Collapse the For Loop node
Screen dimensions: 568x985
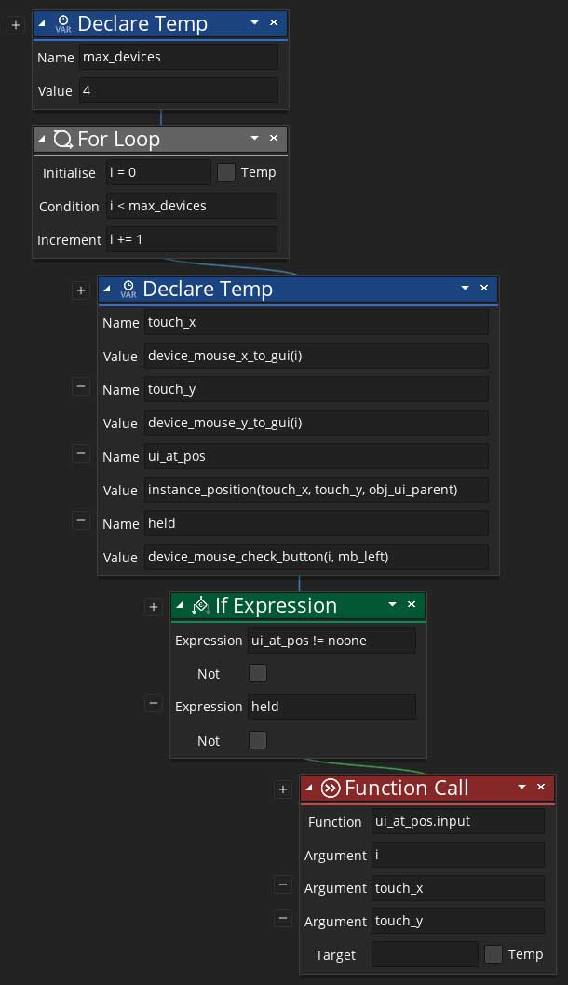(43, 139)
